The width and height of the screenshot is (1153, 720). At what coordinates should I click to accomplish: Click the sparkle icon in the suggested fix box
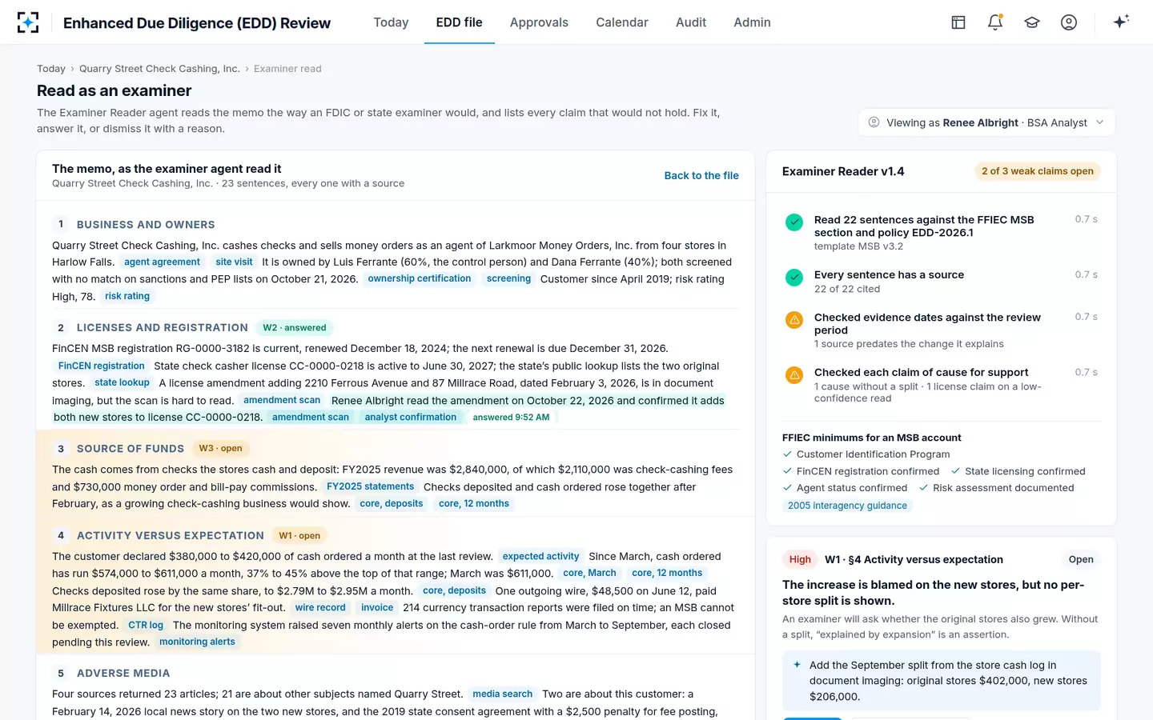(797, 665)
